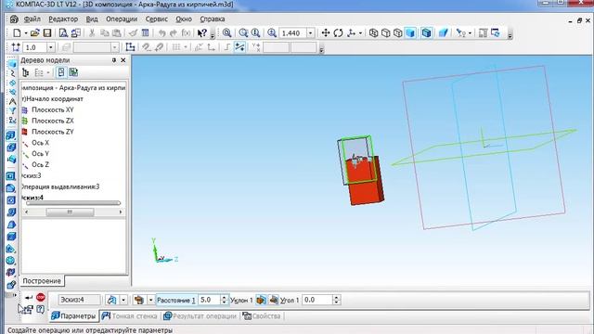The width and height of the screenshot is (594, 334).
Task: Click the Угол 1 spinner arrows
Action: pyautogui.click(x=336, y=300)
